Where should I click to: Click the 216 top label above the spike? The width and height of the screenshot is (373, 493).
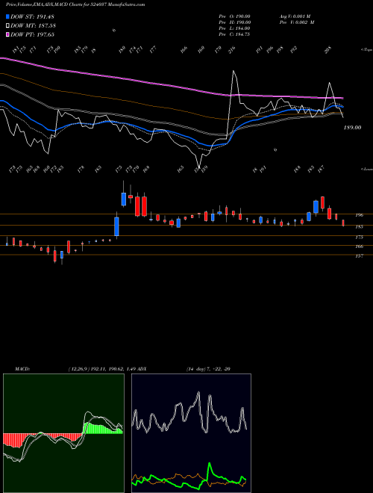[x=232, y=50]
